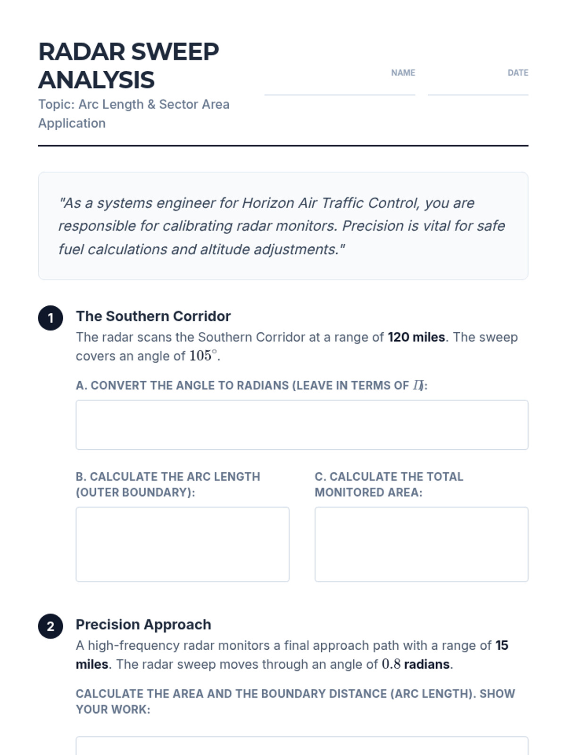Click the number 1 circle badge

50,318
